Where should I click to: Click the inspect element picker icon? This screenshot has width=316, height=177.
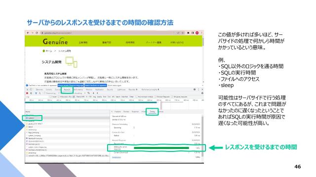(28, 89)
